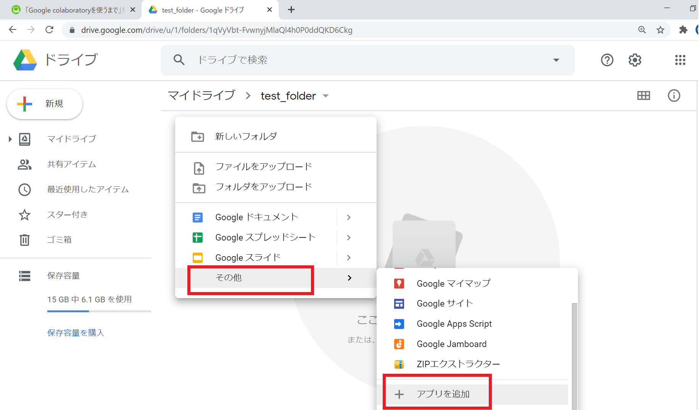Open a new browser tab
Image resolution: width=699 pixels, height=410 pixels.
point(291,10)
